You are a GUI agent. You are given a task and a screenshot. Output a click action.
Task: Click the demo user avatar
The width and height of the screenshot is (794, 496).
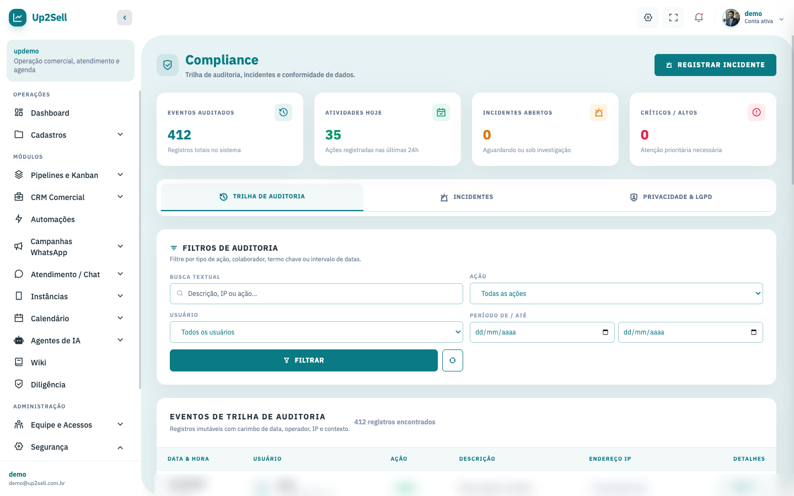point(731,18)
